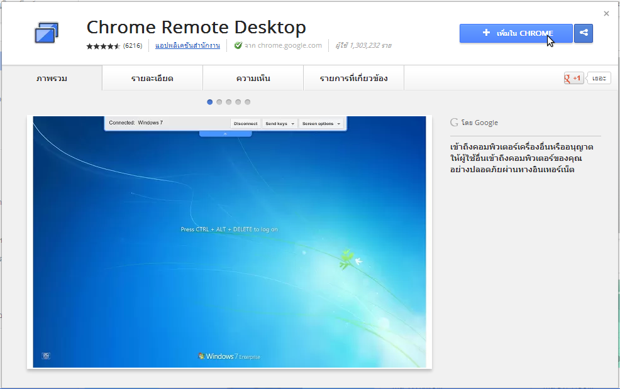Select the ภาพรวม tab
The height and width of the screenshot is (389, 620).
(52, 79)
